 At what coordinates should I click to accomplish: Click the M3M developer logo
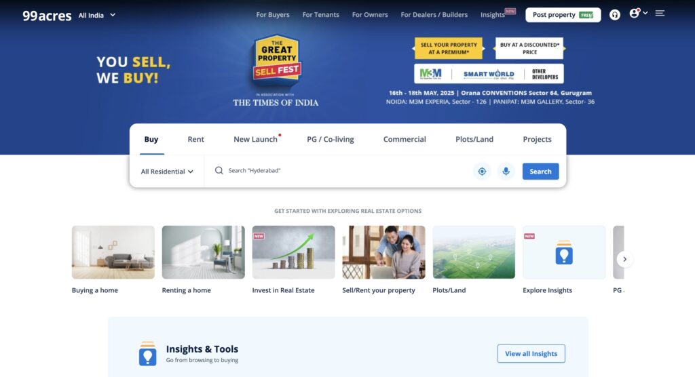430,73
